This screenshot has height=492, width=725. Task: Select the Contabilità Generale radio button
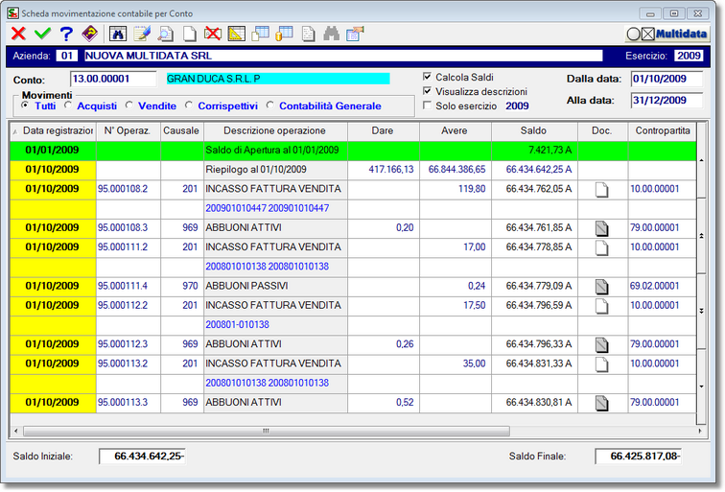click(270, 105)
